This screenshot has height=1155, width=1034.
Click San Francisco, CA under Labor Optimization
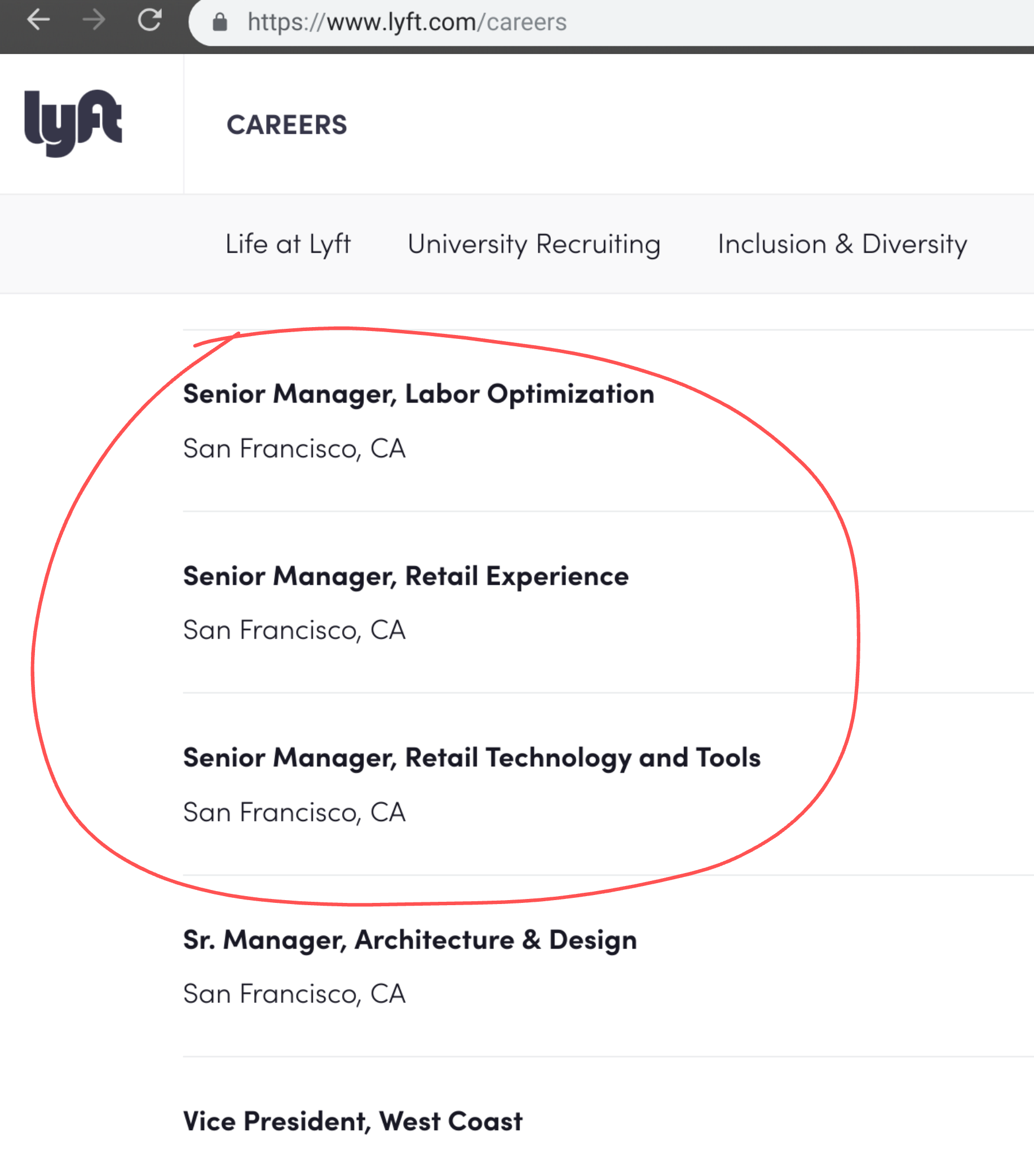point(294,449)
